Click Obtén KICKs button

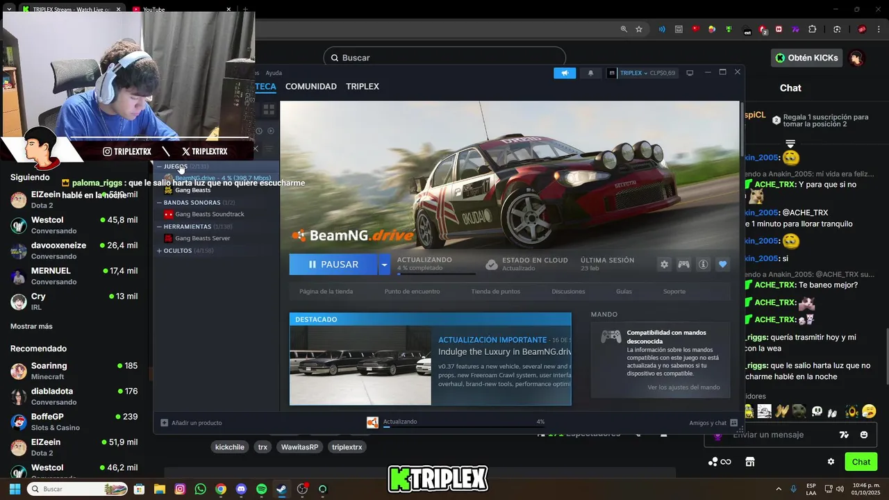pos(807,58)
